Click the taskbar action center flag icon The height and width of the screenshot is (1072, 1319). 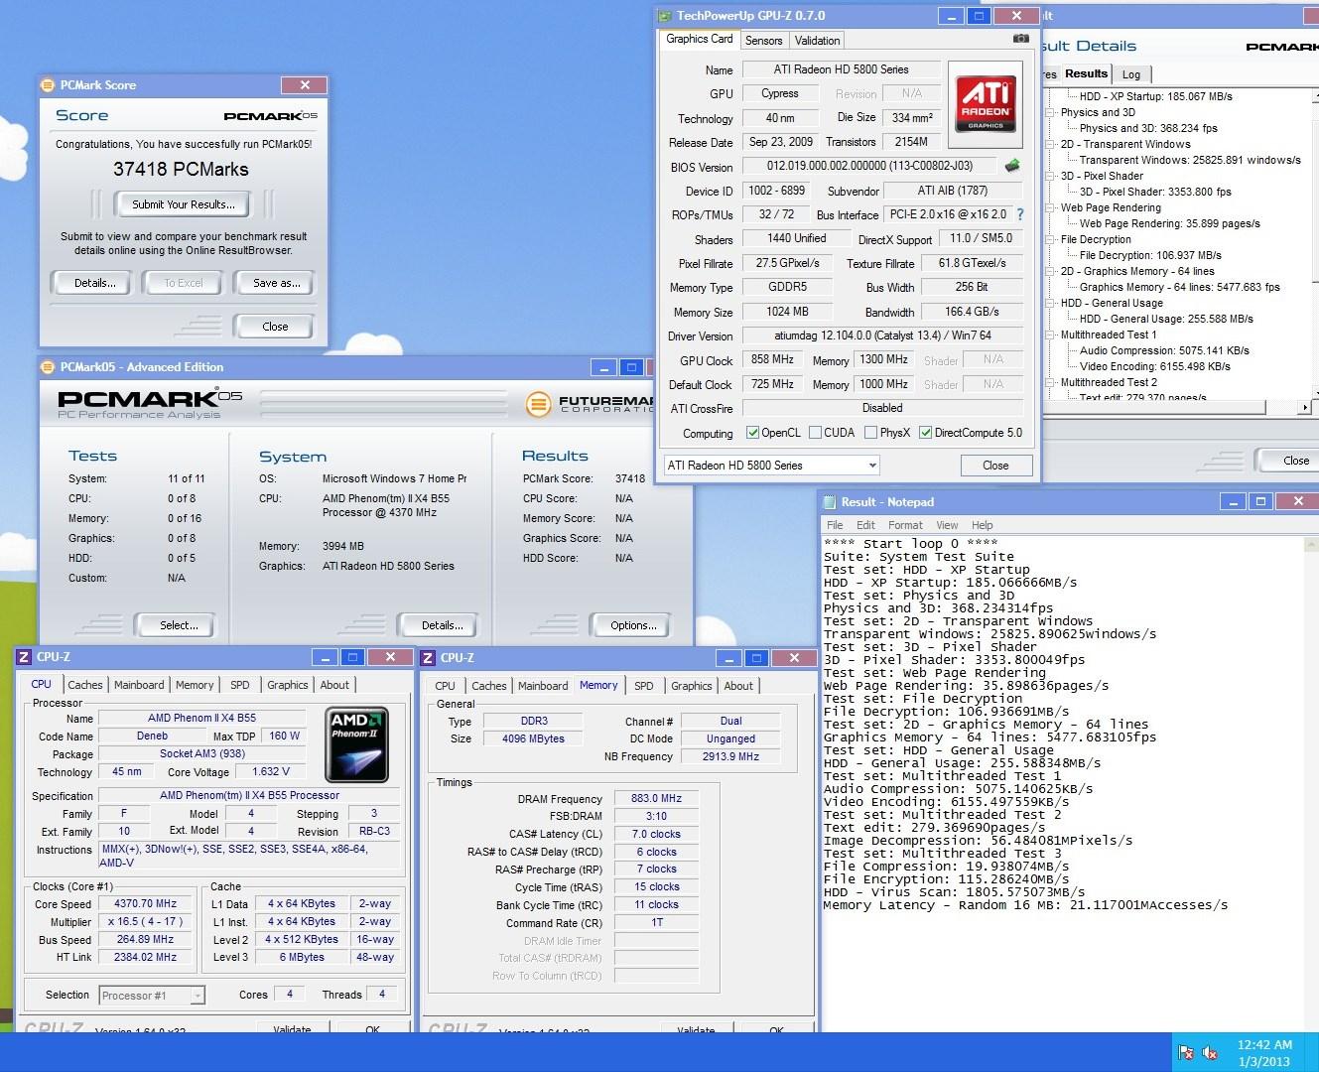click(1185, 1052)
